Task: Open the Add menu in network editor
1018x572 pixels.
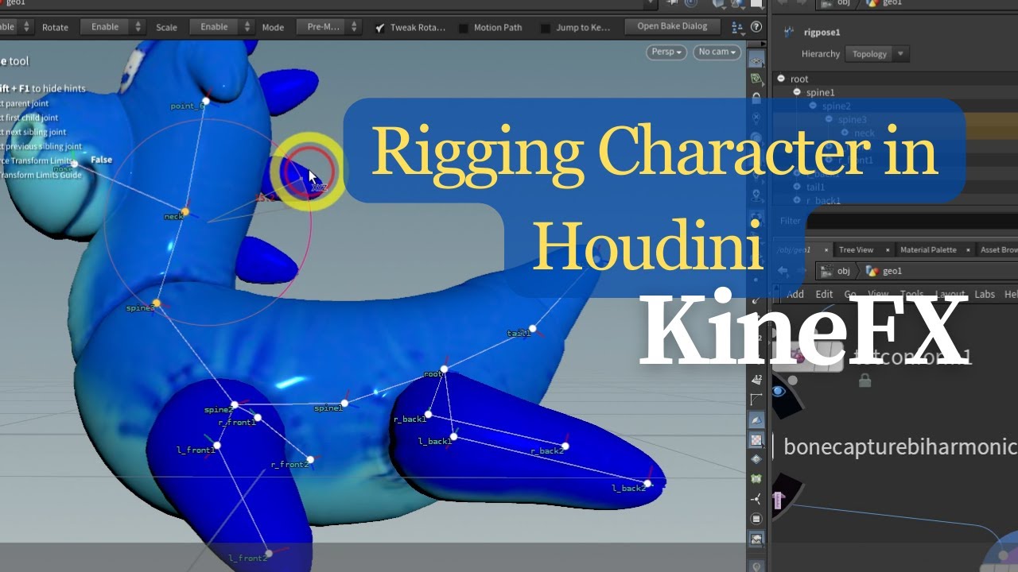Action: click(x=795, y=294)
